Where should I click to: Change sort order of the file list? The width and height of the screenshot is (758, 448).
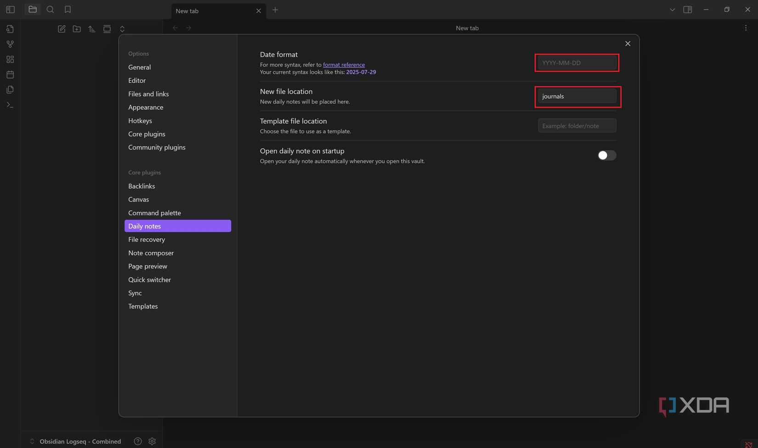[x=91, y=28]
